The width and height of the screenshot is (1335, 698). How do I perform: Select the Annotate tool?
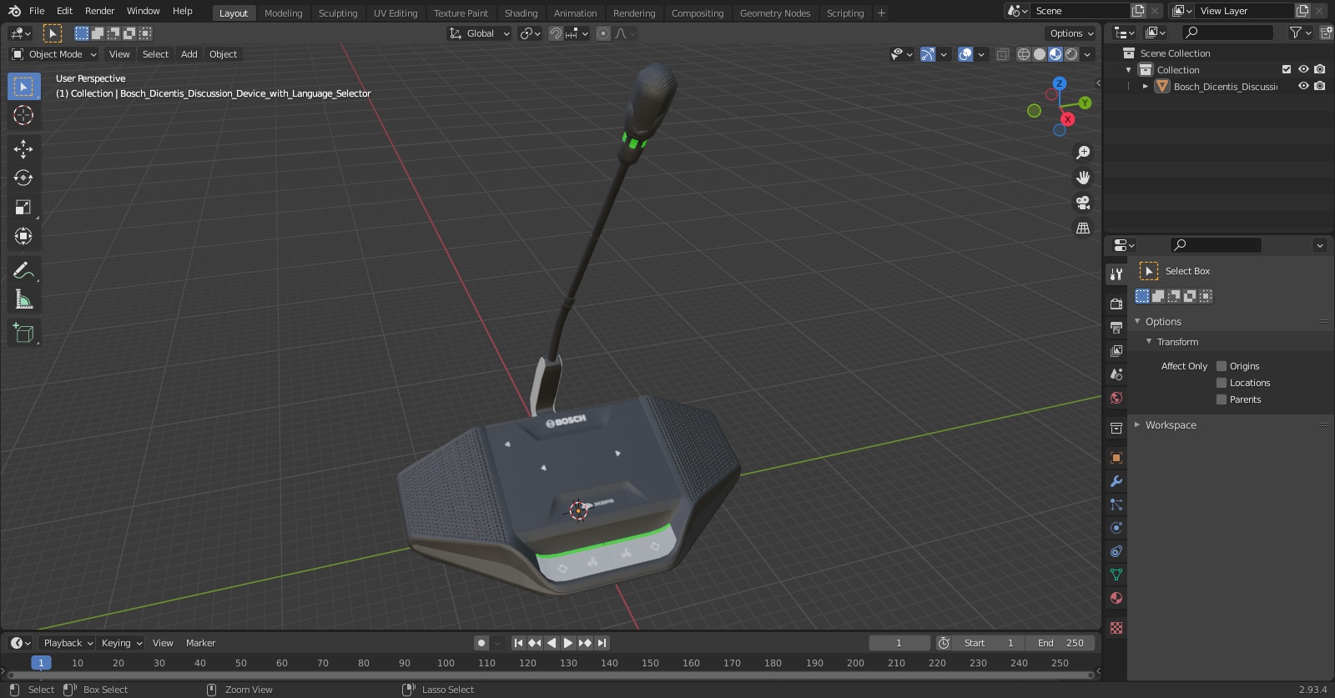tap(23, 270)
